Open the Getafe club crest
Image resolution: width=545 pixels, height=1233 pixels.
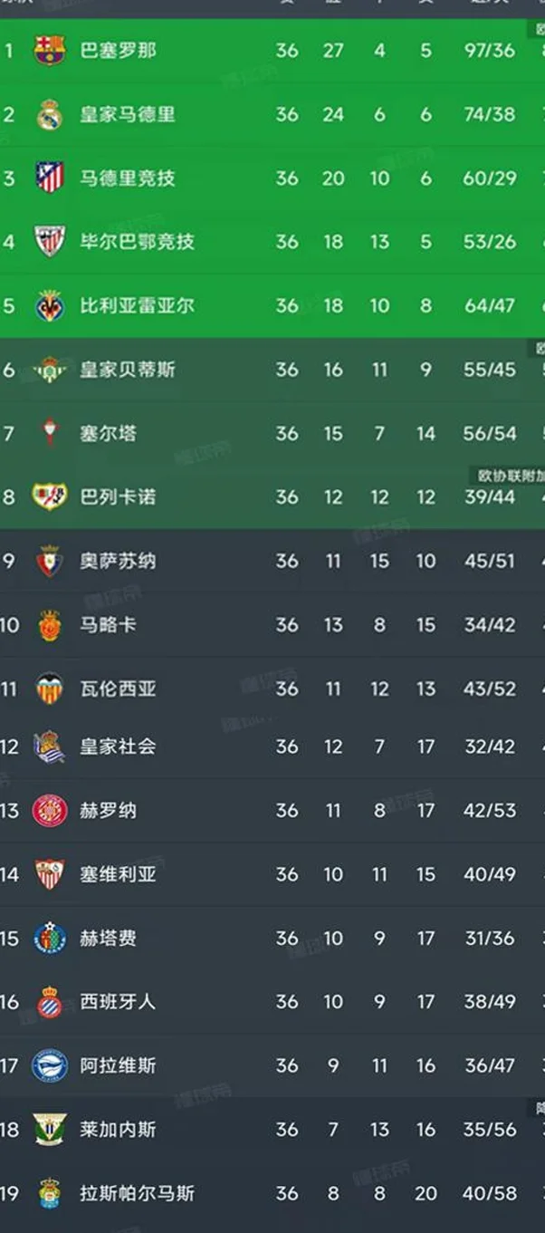click(50, 938)
